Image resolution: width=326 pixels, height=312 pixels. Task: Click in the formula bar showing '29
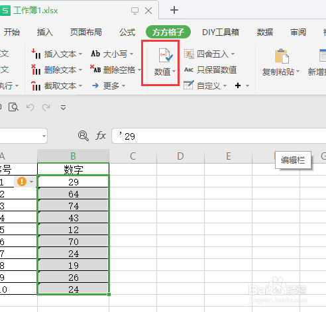click(x=219, y=136)
